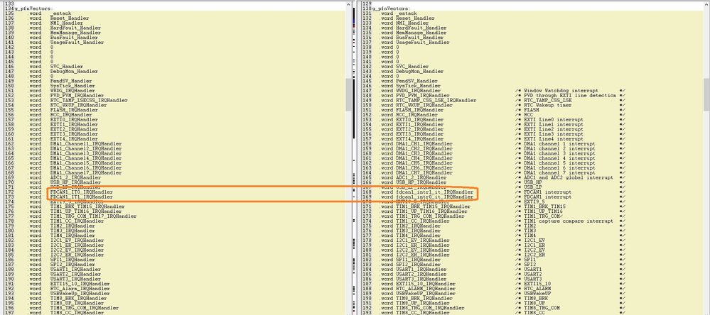Click USART3_IRQHandler line in left pane
Viewport: 710px width, 315px height.
tap(75, 279)
